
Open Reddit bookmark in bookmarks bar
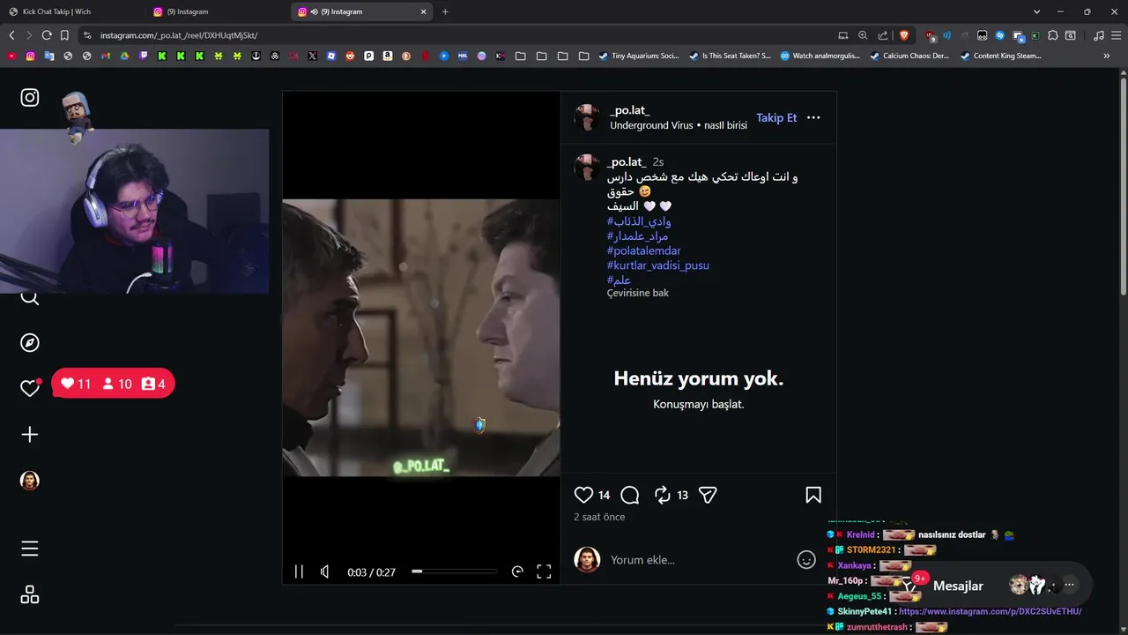350,56
